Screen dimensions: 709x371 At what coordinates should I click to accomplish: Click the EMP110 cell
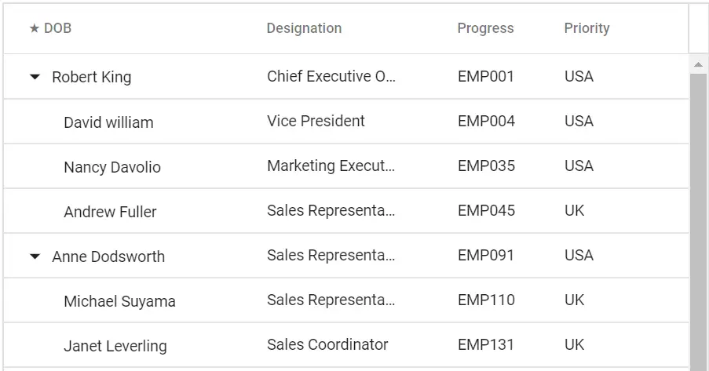point(486,300)
